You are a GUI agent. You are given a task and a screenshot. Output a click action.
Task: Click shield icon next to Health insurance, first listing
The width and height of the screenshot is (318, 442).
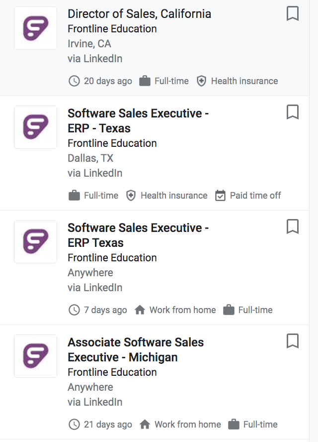pyautogui.click(x=201, y=81)
